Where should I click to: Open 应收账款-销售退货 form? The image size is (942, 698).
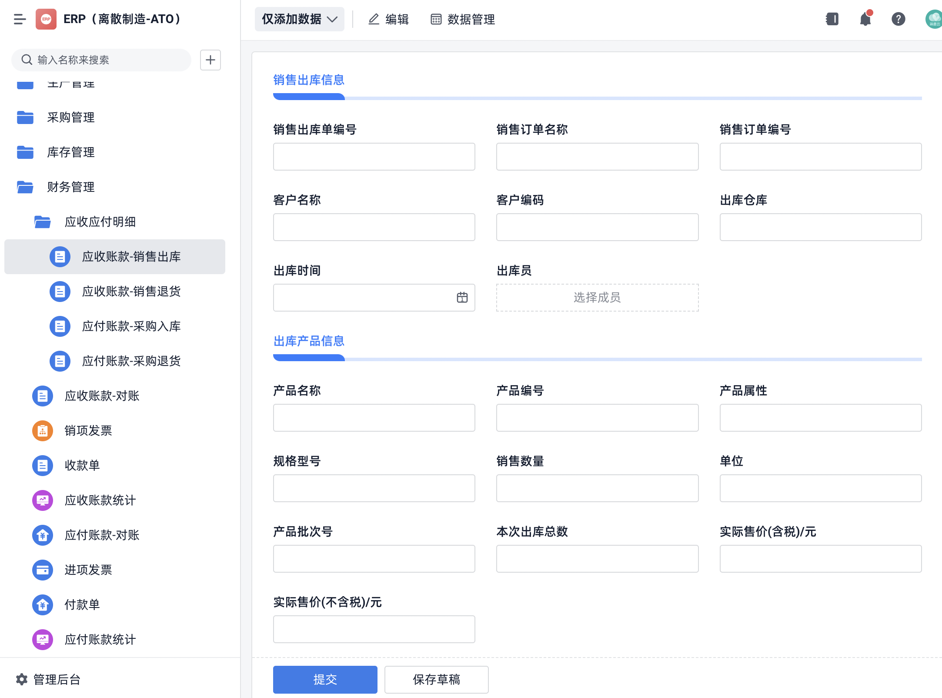click(x=115, y=292)
